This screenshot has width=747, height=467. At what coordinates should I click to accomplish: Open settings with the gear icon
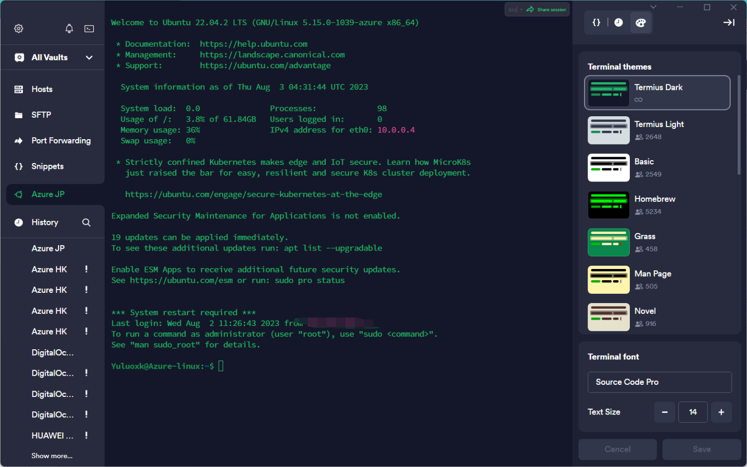[18, 29]
